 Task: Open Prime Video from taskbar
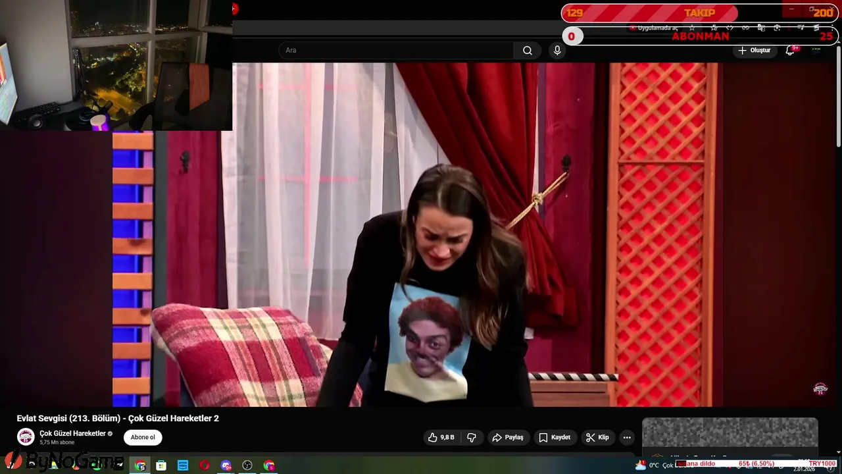coord(183,465)
